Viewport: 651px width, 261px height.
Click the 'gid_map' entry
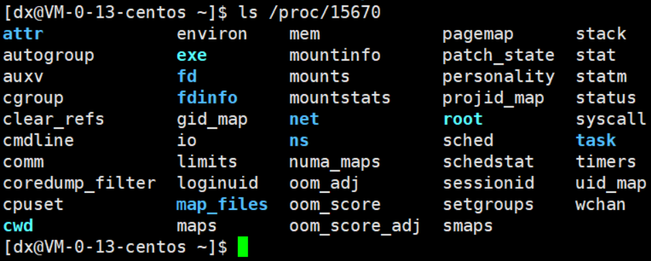click(212, 121)
